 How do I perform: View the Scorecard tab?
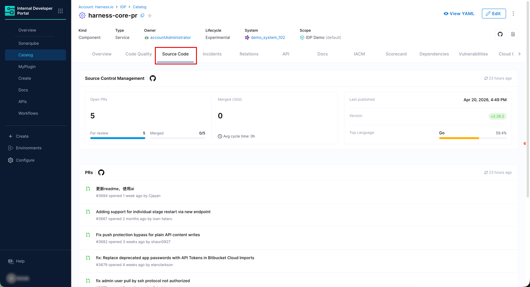(x=396, y=54)
